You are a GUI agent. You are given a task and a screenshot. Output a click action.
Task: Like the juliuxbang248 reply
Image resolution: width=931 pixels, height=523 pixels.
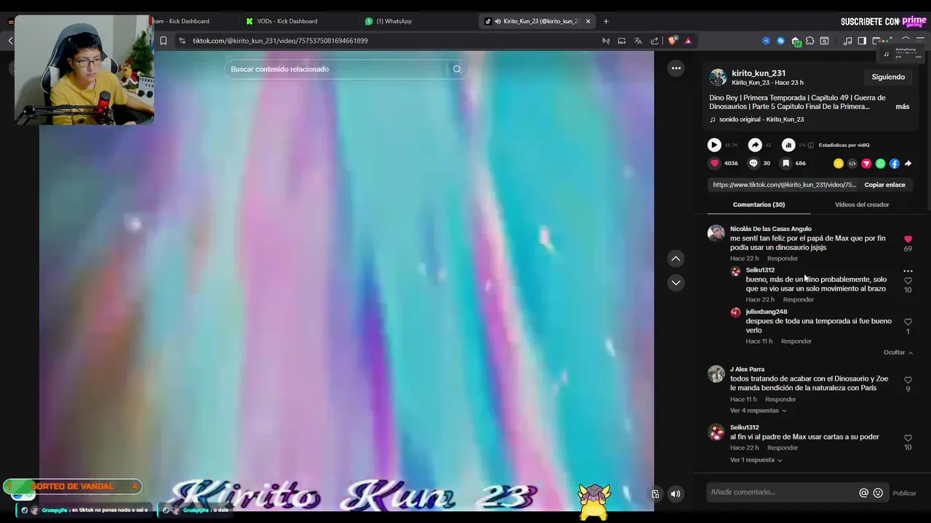(x=908, y=322)
